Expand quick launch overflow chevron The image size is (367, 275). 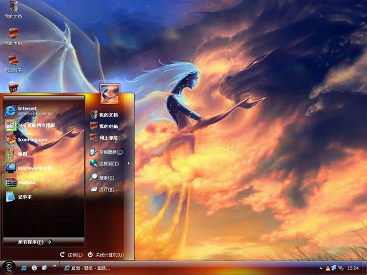[54, 266]
